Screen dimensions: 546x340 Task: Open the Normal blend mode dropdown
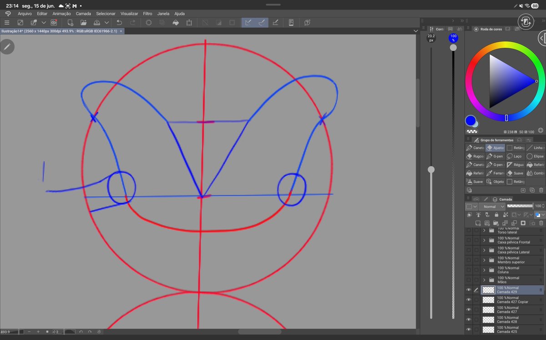coord(492,207)
